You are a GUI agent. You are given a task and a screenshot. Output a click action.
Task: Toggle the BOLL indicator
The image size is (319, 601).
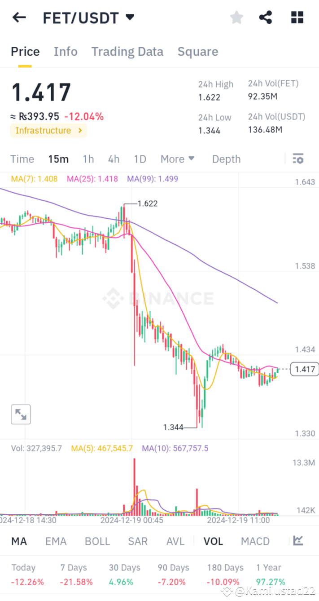(x=97, y=541)
